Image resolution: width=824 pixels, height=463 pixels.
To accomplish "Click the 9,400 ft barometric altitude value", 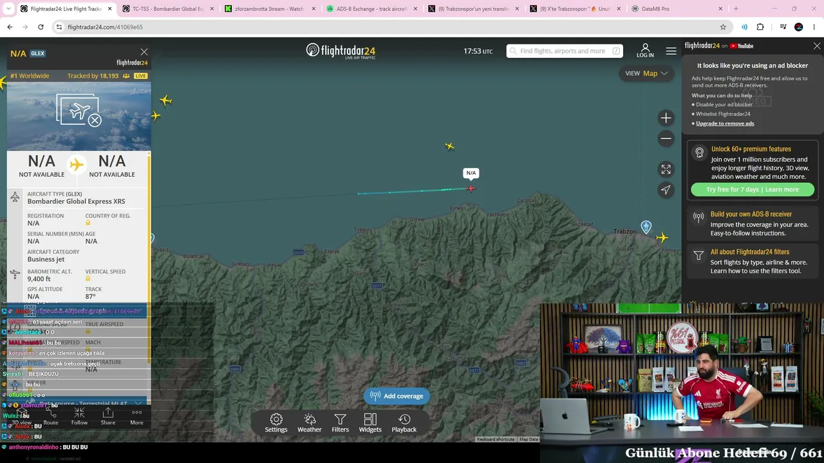I will pos(39,279).
